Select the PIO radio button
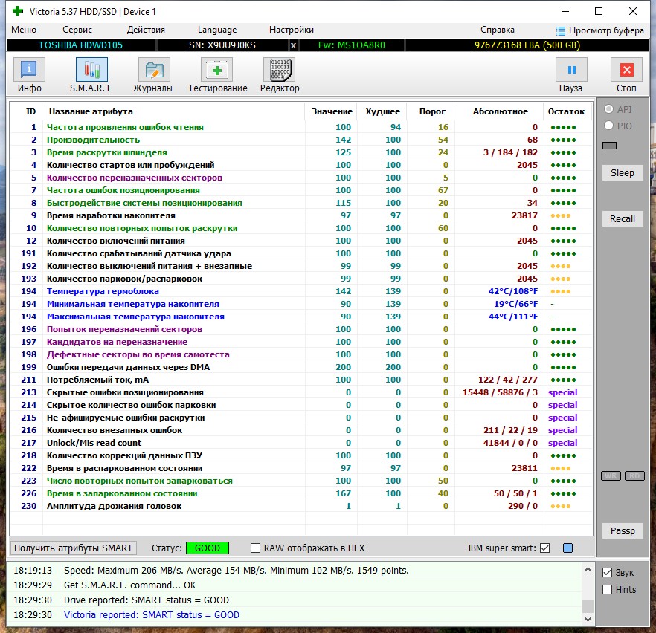Image resolution: width=656 pixels, height=633 pixels. click(608, 126)
